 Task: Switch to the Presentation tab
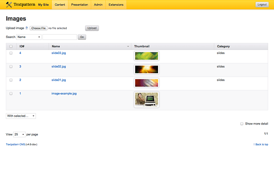(79, 5)
